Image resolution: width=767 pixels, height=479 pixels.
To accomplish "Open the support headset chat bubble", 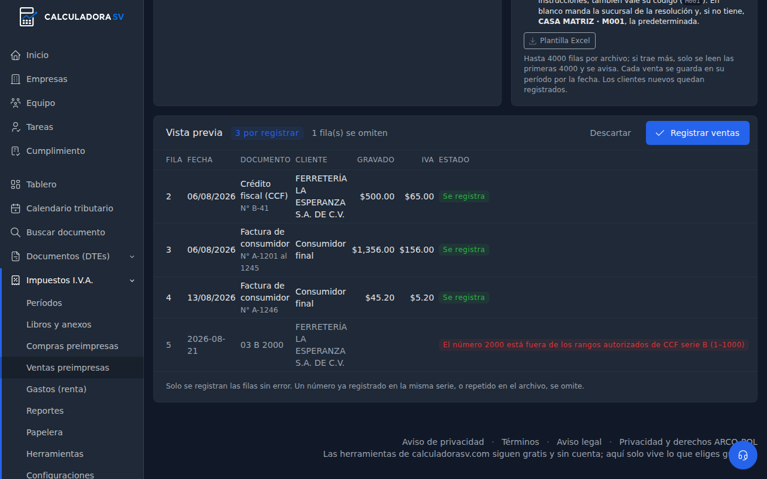I will [x=743, y=455].
